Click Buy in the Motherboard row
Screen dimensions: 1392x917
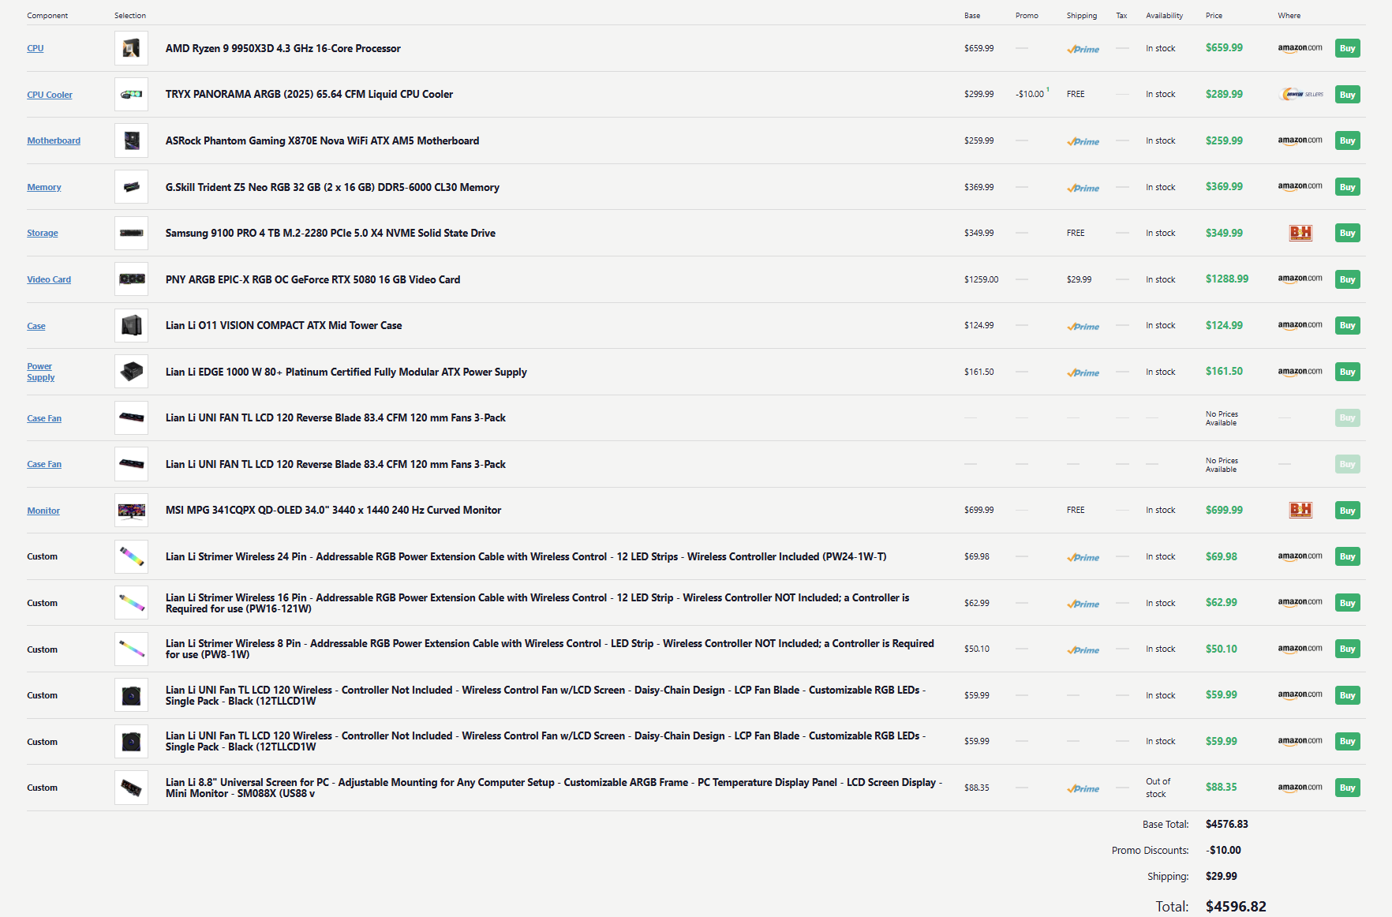click(x=1347, y=140)
